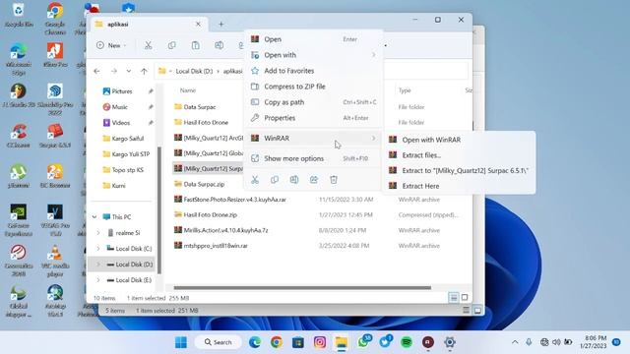630x354 pixels.
Task: Click Show more options
Action: (x=313, y=158)
